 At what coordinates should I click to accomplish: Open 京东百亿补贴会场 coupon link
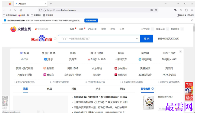tap(25, 82)
